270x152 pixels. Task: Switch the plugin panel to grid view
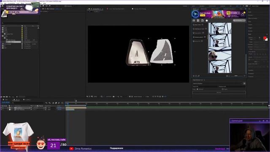click(x=198, y=21)
